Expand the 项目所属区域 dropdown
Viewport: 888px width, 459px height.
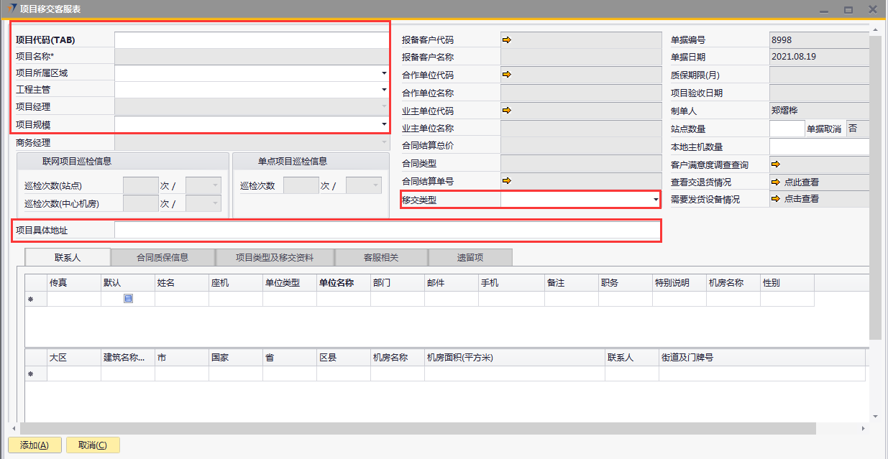coord(384,73)
